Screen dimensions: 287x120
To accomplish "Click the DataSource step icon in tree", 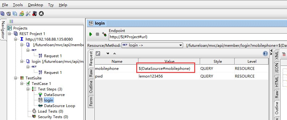I will 40,94.
